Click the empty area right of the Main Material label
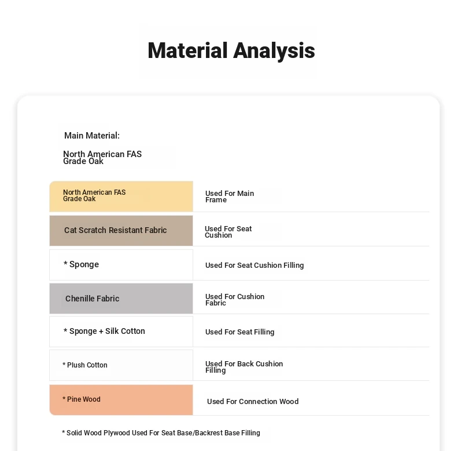The image size is (457, 451). [260, 136]
